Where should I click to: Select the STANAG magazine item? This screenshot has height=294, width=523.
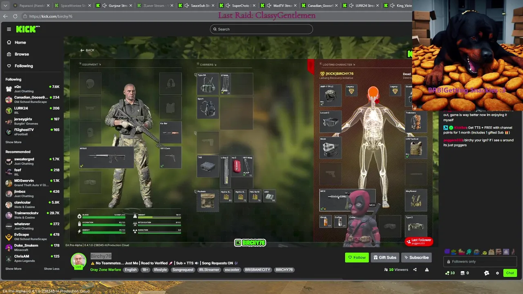(x=225, y=84)
